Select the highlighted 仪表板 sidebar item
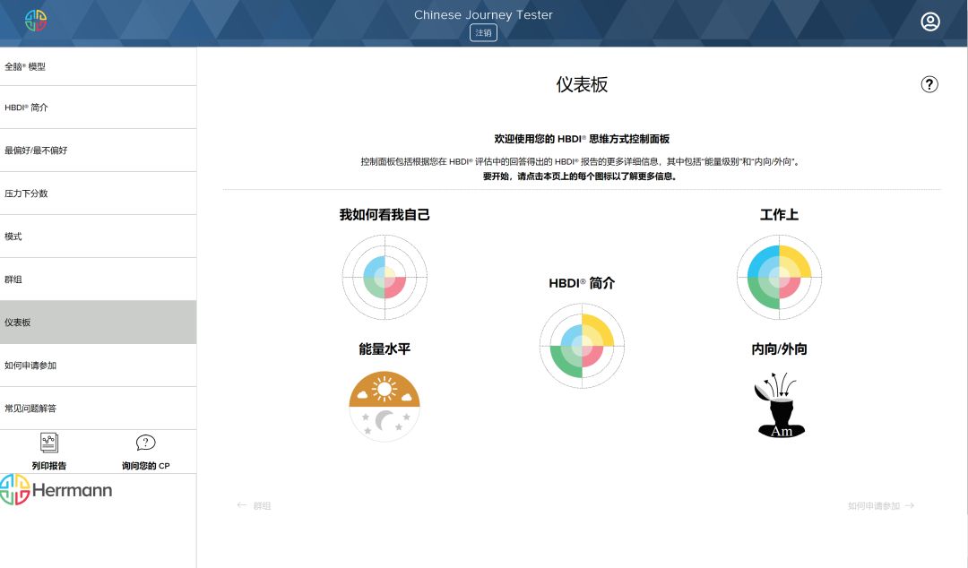Screen dimensions: 968x568 pos(99,323)
